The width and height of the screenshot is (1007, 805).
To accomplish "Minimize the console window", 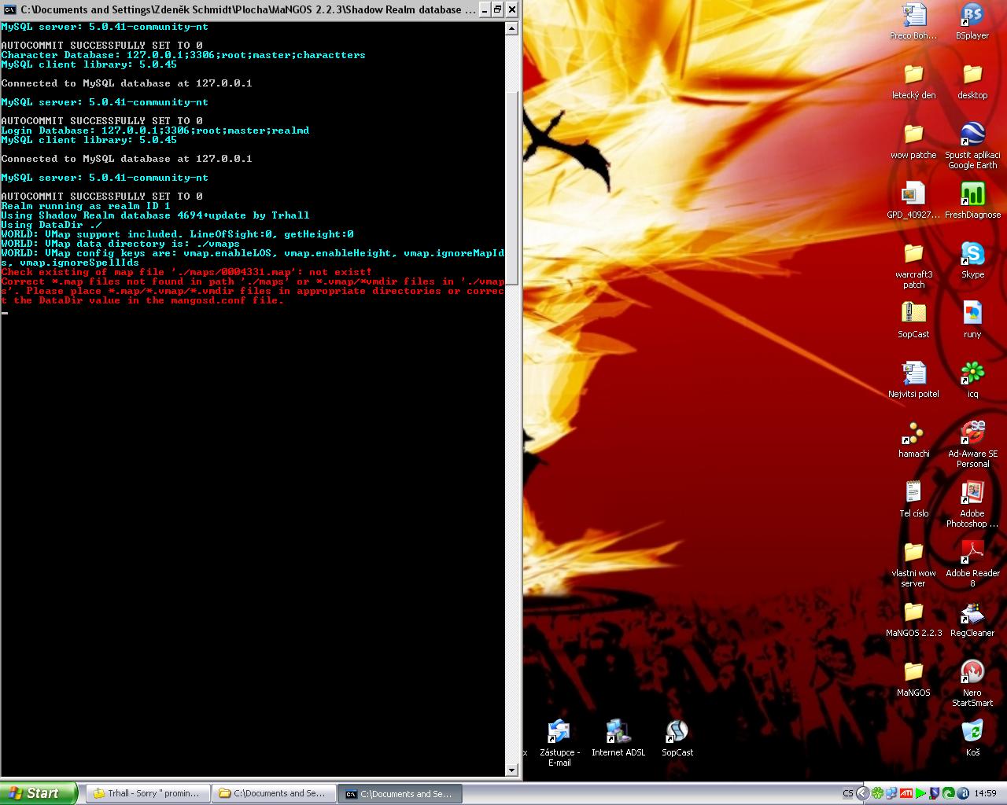I will [x=485, y=9].
